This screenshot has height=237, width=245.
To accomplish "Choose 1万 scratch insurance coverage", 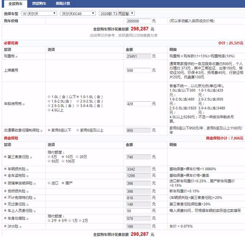I will click(x=70, y=221).
